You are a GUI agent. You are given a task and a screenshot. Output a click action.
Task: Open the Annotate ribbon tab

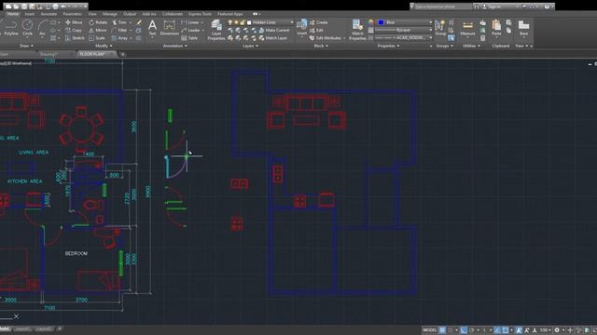[x=49, y=14]
